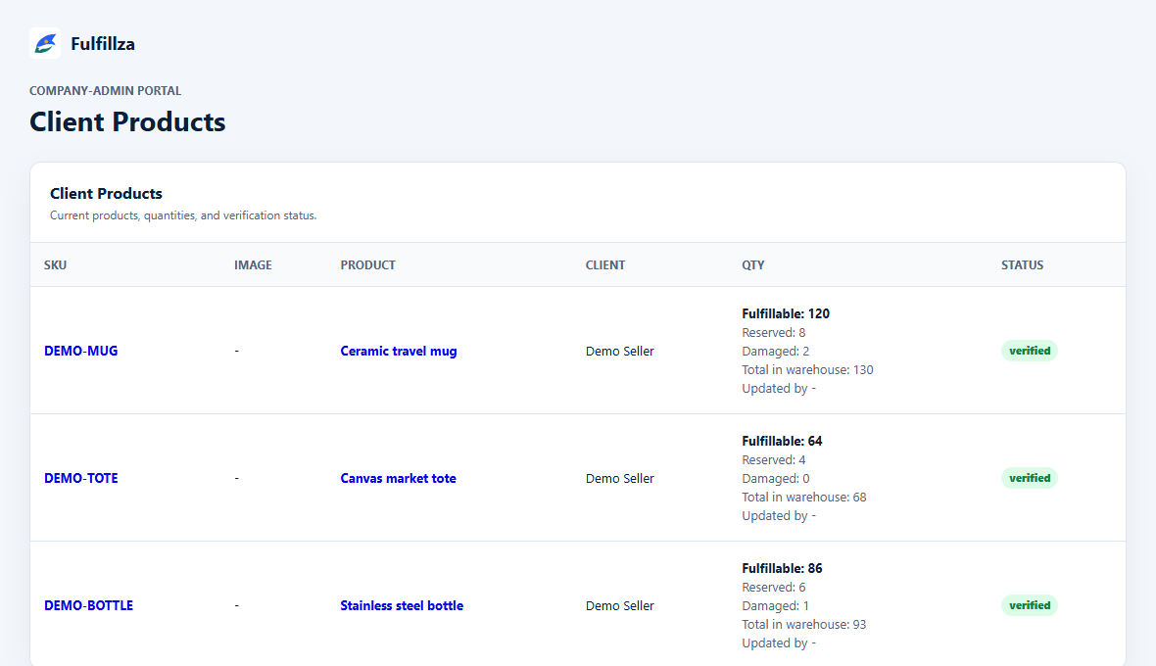Select Demo Seller in the DEMO-TOTE row
The image size is (1156, 666).
tap(620, 479)
